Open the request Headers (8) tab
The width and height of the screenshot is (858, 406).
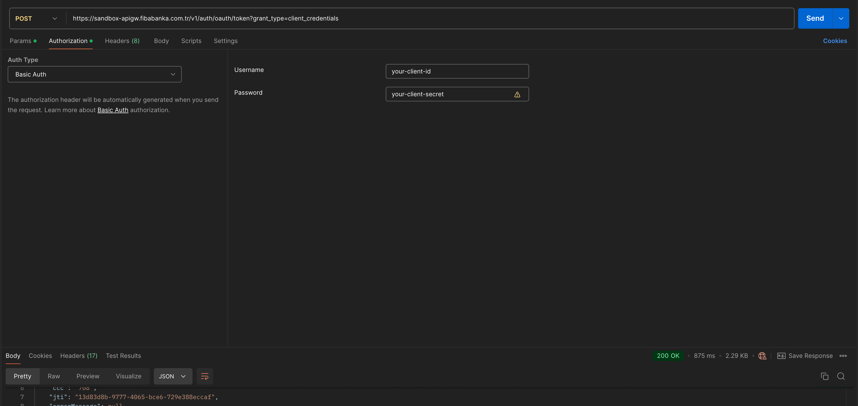coord(122,41)
